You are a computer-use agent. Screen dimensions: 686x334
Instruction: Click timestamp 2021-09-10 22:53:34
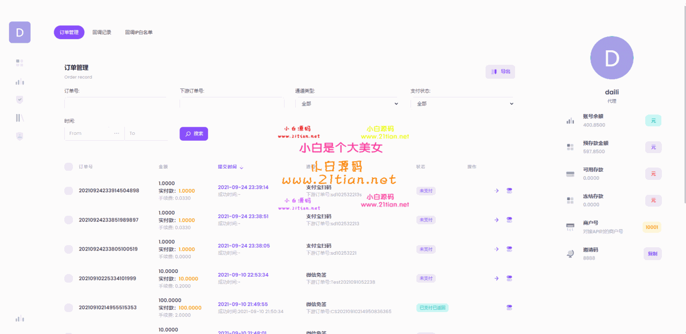(243, 275)
